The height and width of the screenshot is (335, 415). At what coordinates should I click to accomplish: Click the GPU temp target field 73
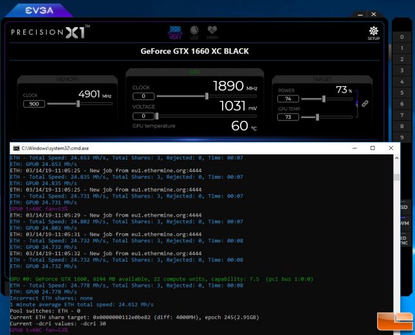(x=288, y=117)
